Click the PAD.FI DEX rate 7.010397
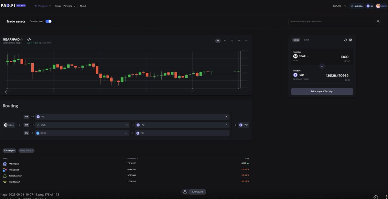This screenshot has width=388, height=199. tap(132, 164)
